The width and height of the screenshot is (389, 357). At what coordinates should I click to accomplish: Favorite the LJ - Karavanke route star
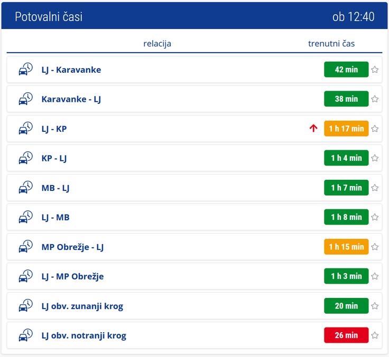[375, 70]
